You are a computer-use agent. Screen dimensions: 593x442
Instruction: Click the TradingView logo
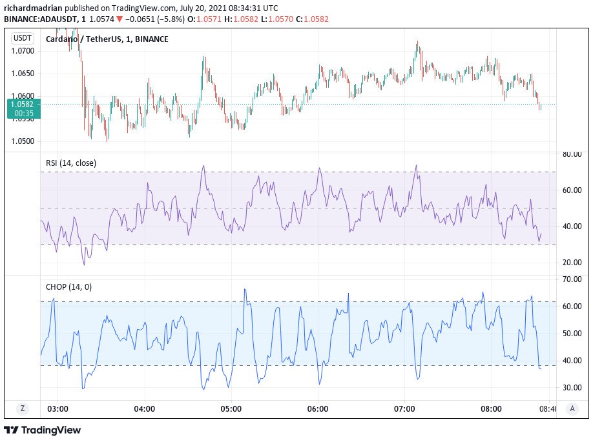pos(43,430)
